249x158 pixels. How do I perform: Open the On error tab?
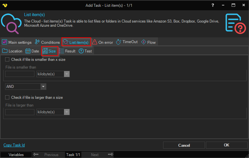(x=103, y=42)
